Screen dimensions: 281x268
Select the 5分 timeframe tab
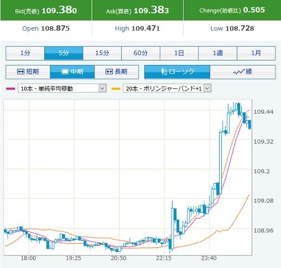64,53
